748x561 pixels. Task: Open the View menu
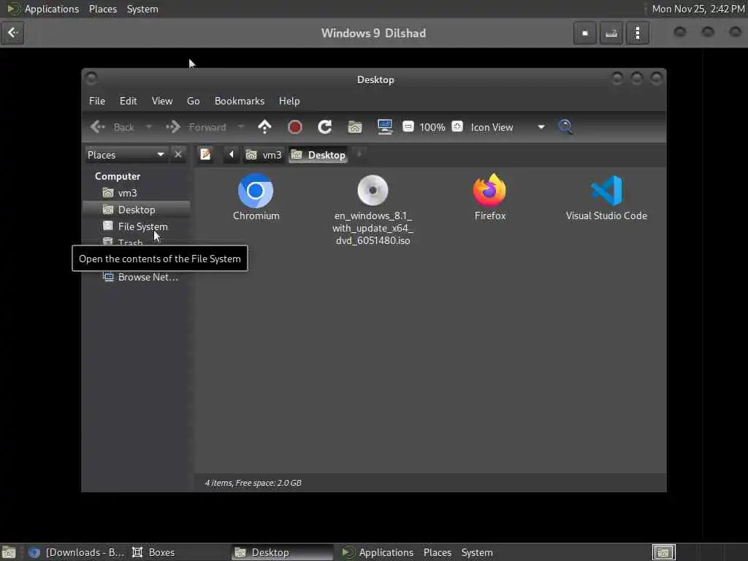point(162,101)
